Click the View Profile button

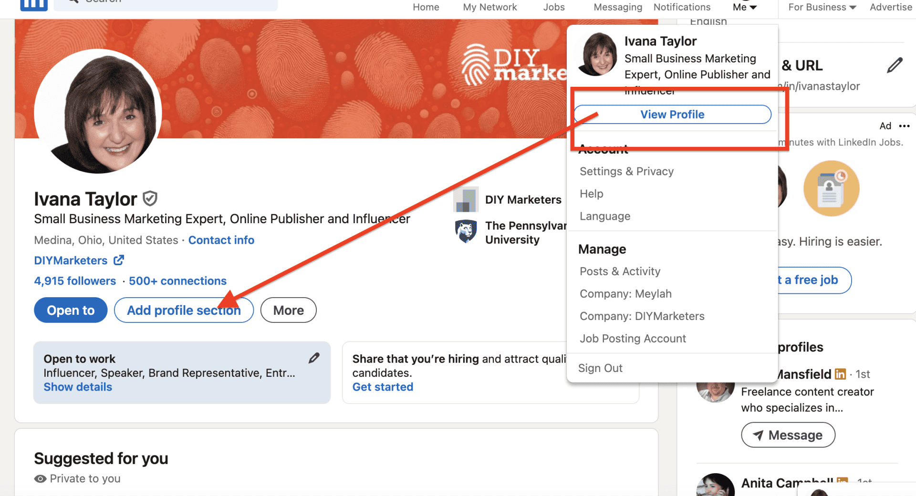[x=672, y=114]
